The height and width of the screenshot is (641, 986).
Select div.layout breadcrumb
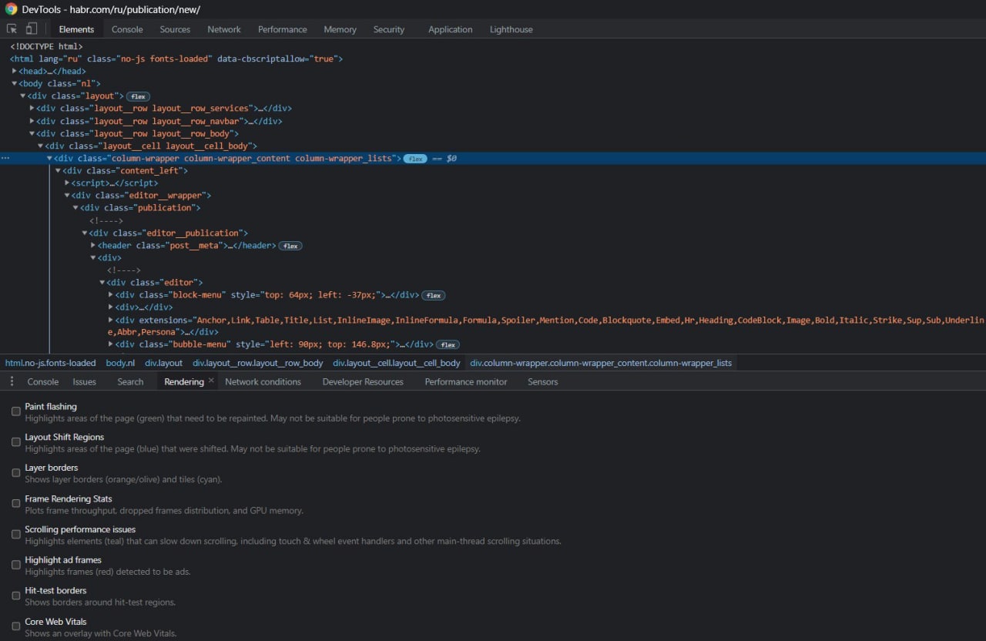point(164,363)
